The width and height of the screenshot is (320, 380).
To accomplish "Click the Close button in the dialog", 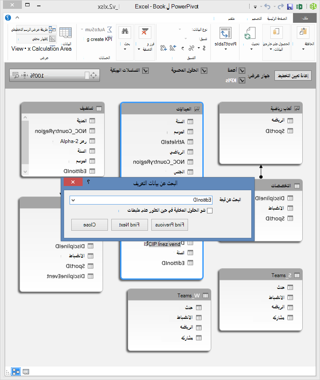I will (89, 225).
